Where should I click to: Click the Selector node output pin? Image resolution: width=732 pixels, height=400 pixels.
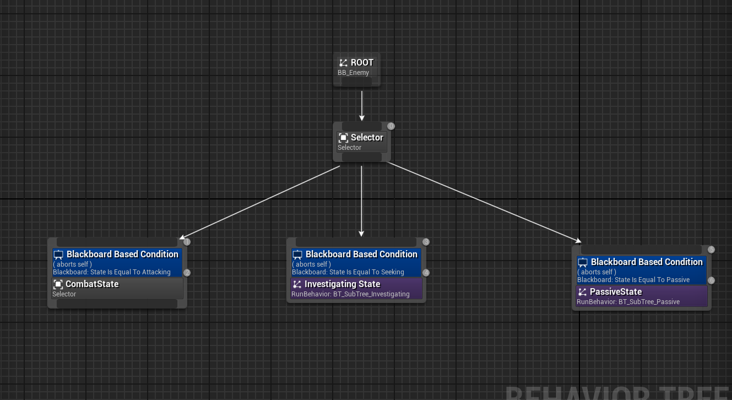pyautogui.click(x=361, y=157)
